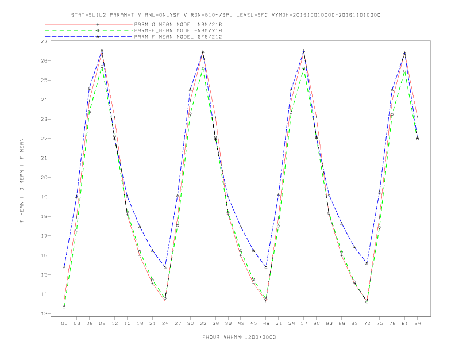Viewport: 455px width, 352px height.
Task: Click x-axis tick label 72
Action: [367, 323]
